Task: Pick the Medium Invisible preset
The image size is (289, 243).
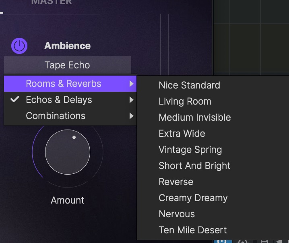Action: tap(195, 117)
